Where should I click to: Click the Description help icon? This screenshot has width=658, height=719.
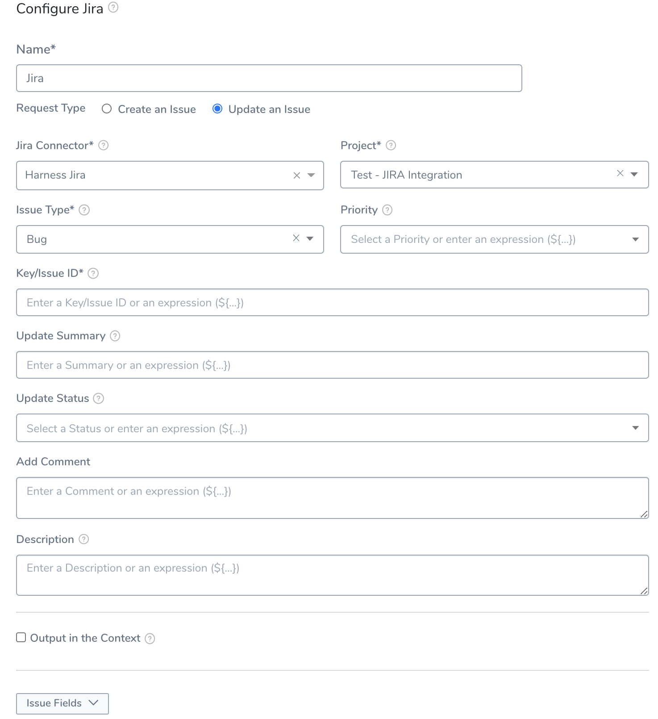[x=84, y=539]
